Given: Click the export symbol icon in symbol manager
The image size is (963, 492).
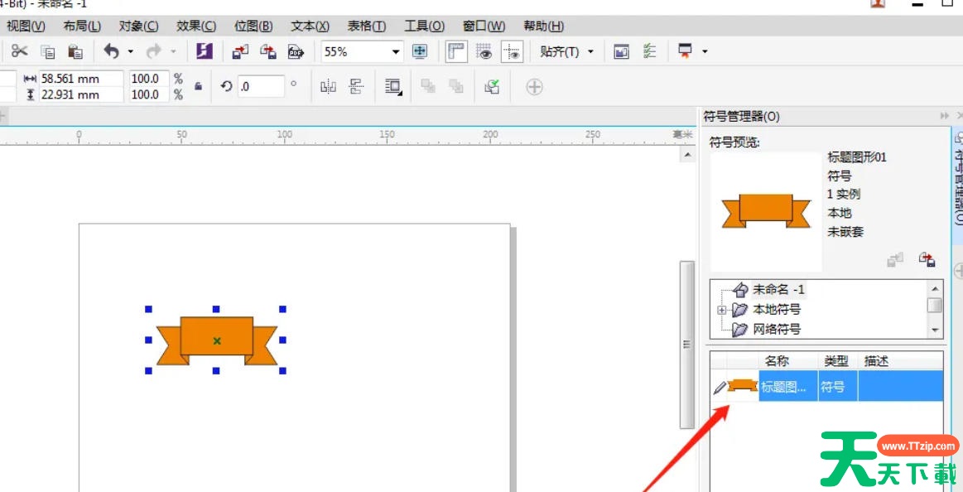Looking at the screenshot, I should tap(927, 260).
